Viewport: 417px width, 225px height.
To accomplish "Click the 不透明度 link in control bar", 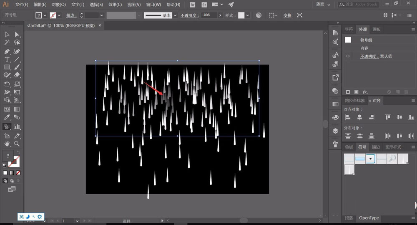I will (190, 15).
